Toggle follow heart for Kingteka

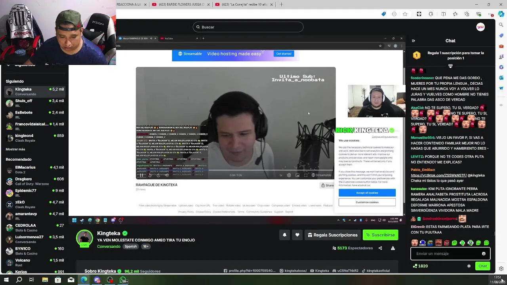pyautogui.click(x=297, y=235)
